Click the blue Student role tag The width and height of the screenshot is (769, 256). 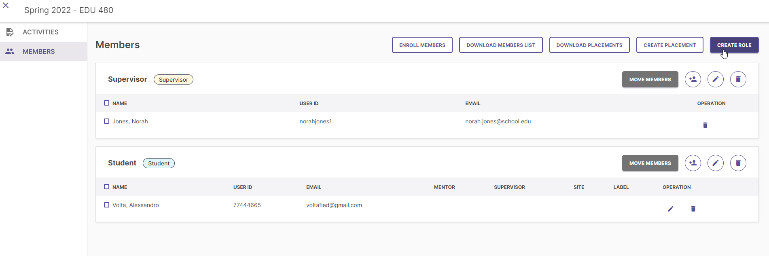pos(159,163)
